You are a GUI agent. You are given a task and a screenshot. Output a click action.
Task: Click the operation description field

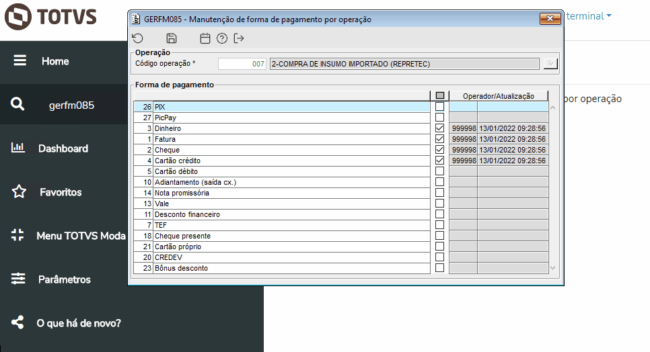tap(404, 64)
